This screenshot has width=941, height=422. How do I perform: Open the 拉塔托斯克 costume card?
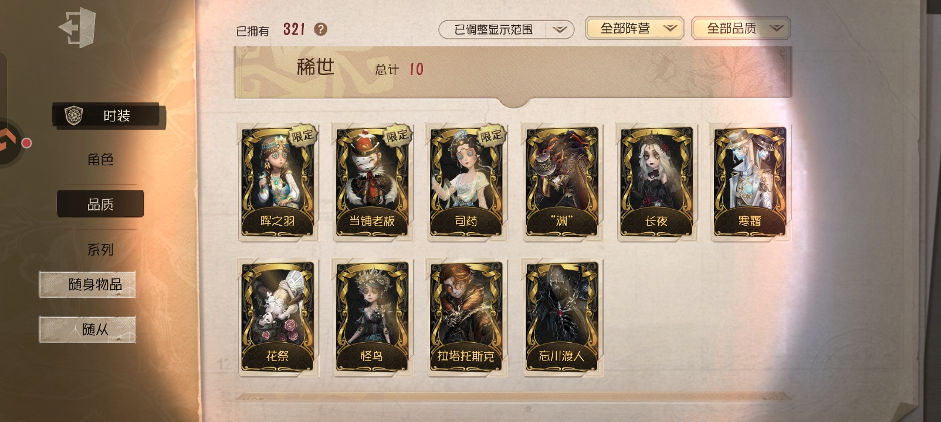click(466, 317)
